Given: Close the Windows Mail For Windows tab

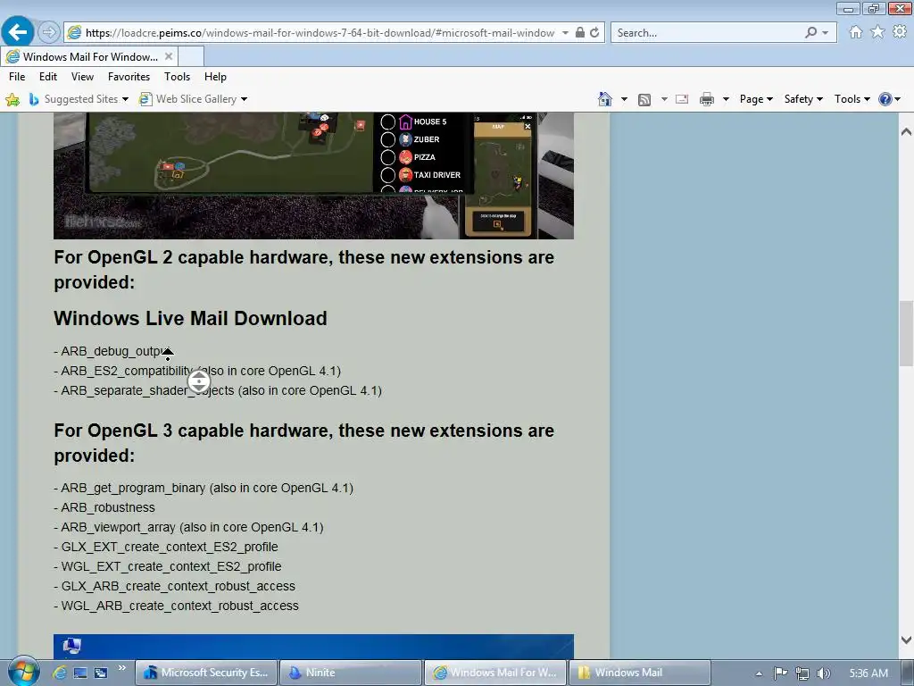Looking at the screenshot, I should click(169, 56).
